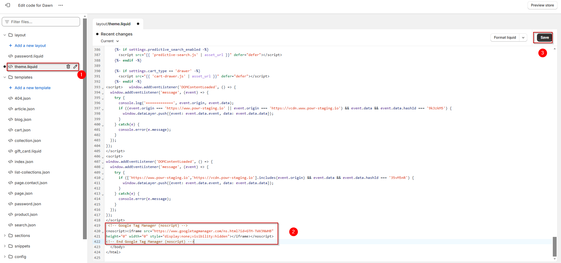Viewport: 561px width, 263px height.
Task: Click the code icon beside cart.json
Action: 11,130
